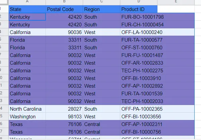Select the Region header cell
This screenshot has width=201, height=140.
(x=102, y=9)
